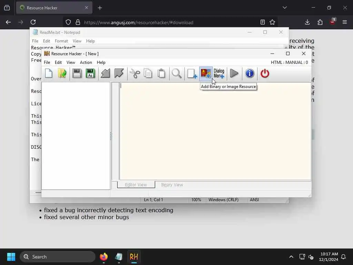Click the New blank file toolbar icon
This screenshot has width=353, height=265.
click(49, 73)
